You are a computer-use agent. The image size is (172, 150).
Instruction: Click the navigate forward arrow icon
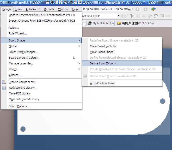pos(146,9)
